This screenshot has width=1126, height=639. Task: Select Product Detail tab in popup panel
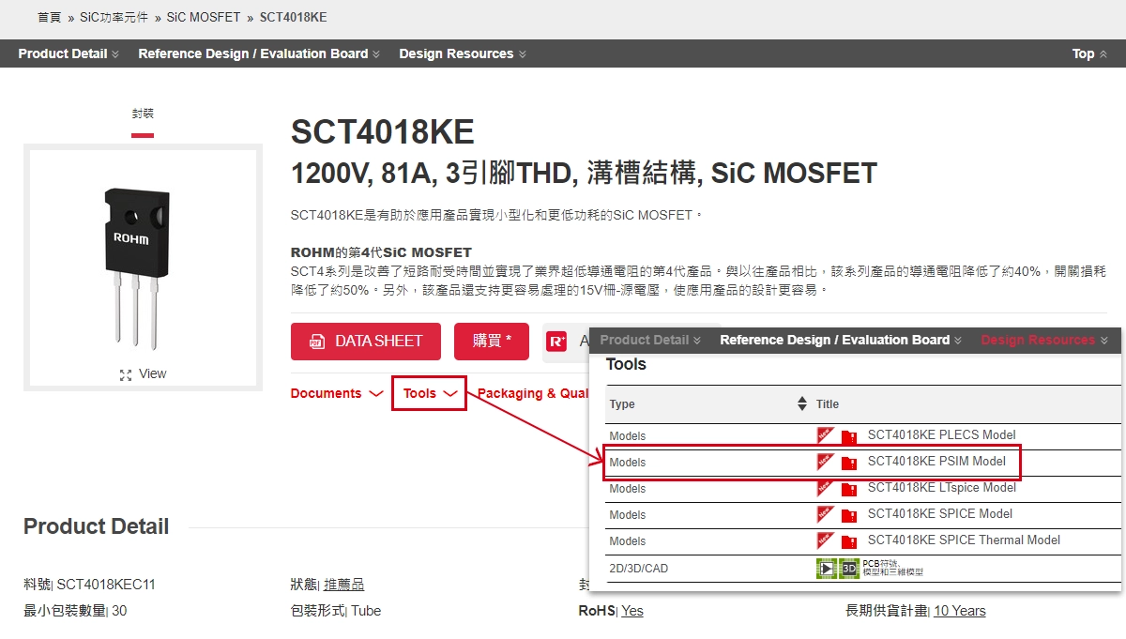645,340
